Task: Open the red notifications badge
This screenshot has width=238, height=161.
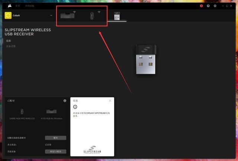Action: point(201,6)
